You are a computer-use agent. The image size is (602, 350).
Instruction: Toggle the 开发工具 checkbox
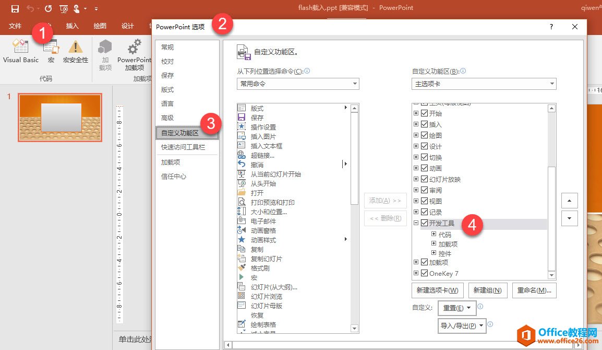pos(424,223)
